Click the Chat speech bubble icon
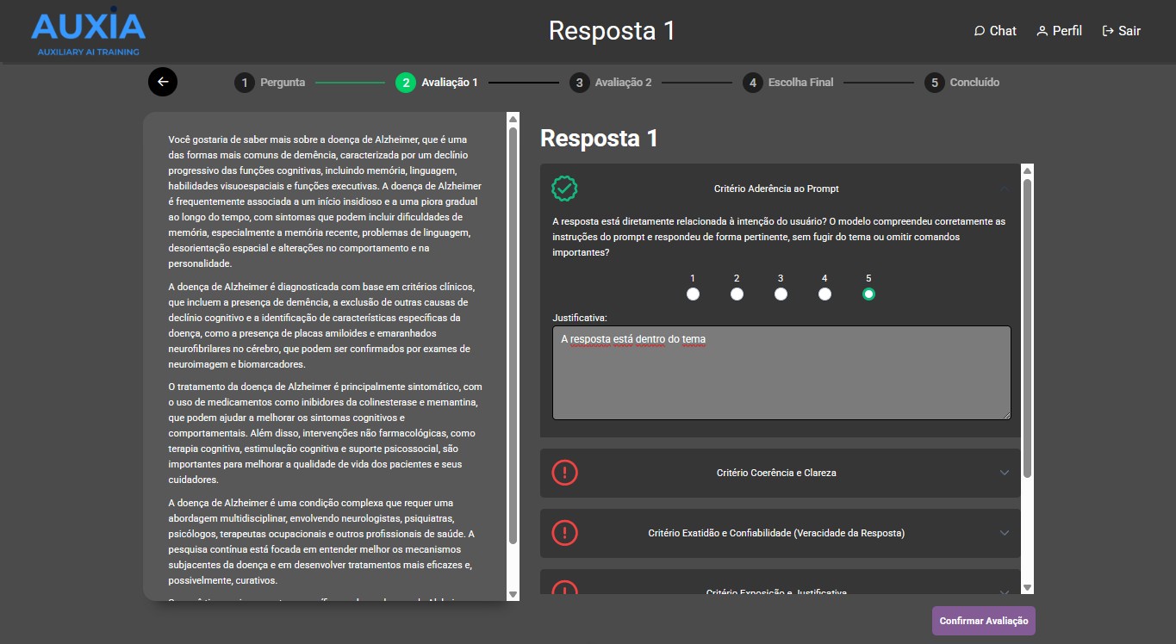The height and width of the screenshot is (644, 1176). 979,31
